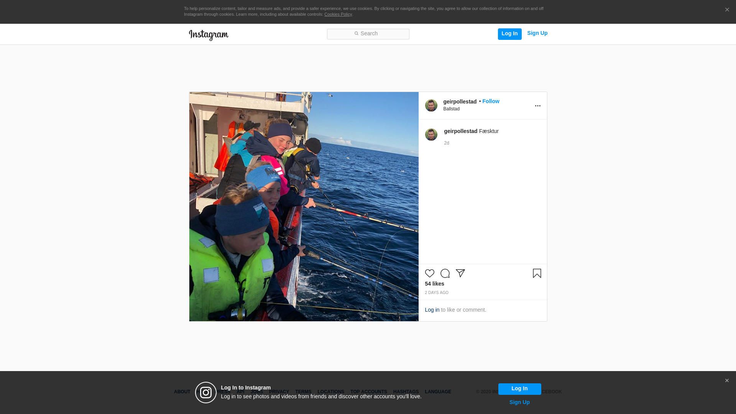Click the 2d timestamp under caption

[x=447, y=143]
